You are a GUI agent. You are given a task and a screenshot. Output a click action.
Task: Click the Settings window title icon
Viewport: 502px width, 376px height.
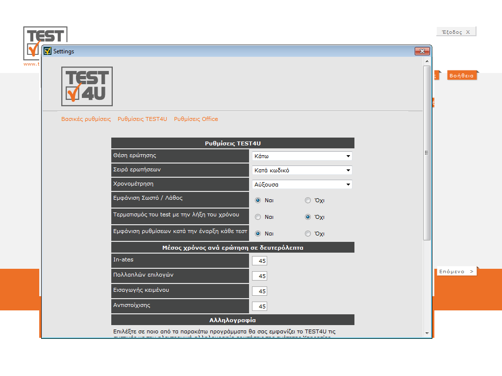tap(48, 51)
